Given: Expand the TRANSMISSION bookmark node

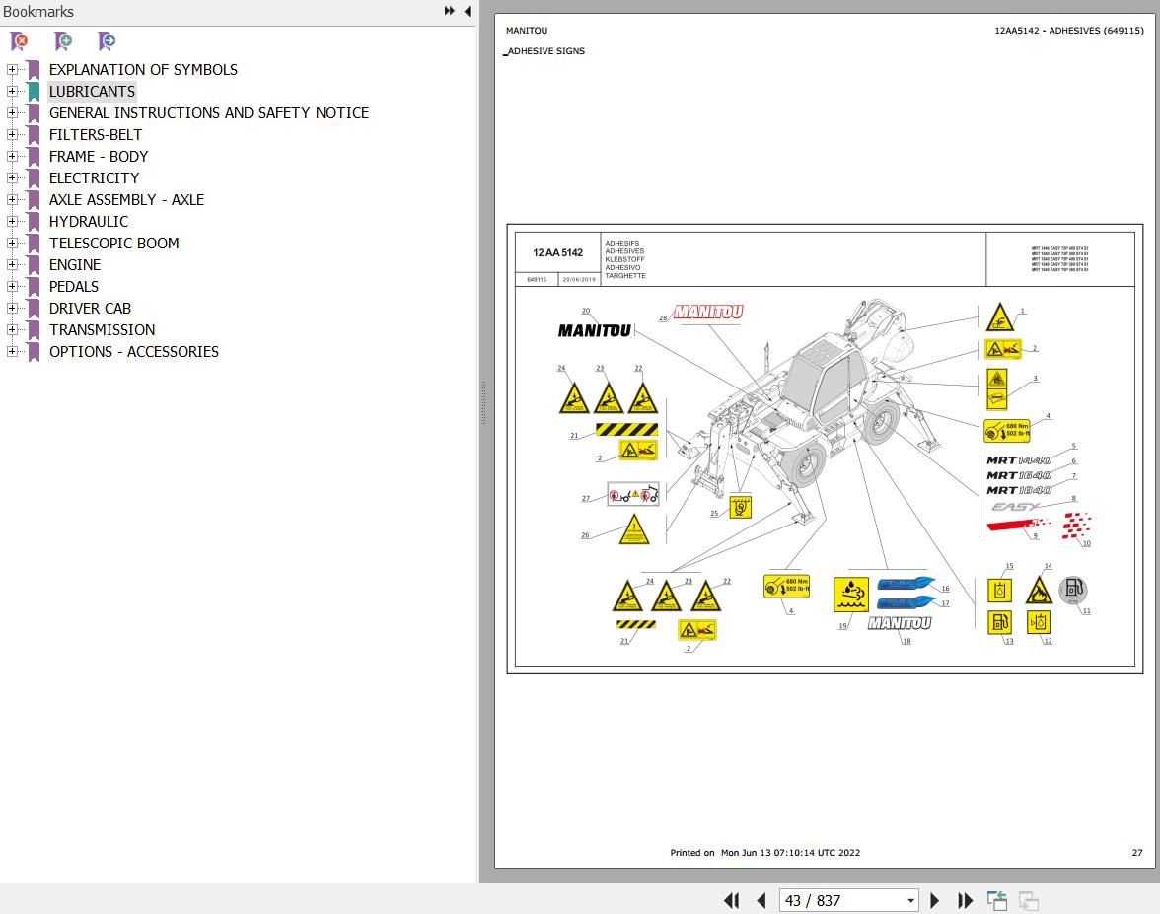Looking at the screenshot, I should coord(12,329).
